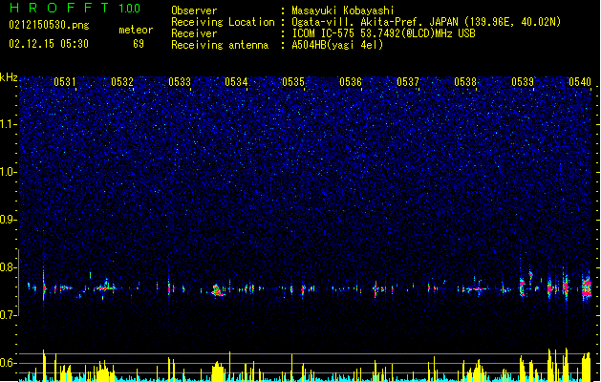Select the Ogata-vill. Akita-Pref. JAPAN location text
Viewport: 601px width, 382px height.
(x=426, y=22)
